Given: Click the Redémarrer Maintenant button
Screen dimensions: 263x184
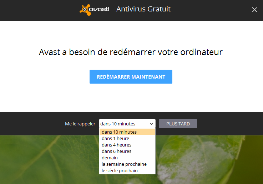Looking at the screenshot, I should [131, 76].
